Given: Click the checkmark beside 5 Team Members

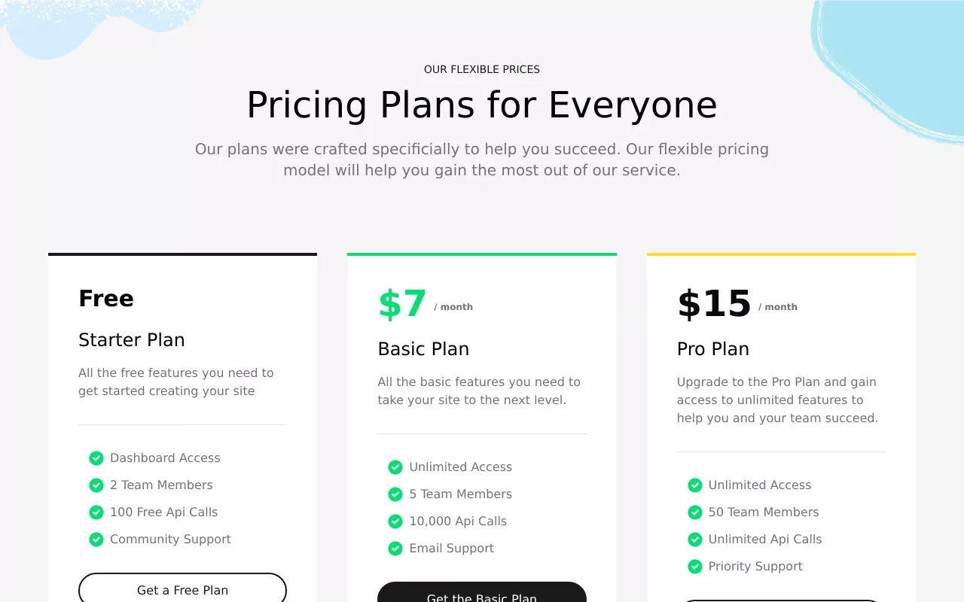Looking at the screenshot, I should [x=395, y=494].
